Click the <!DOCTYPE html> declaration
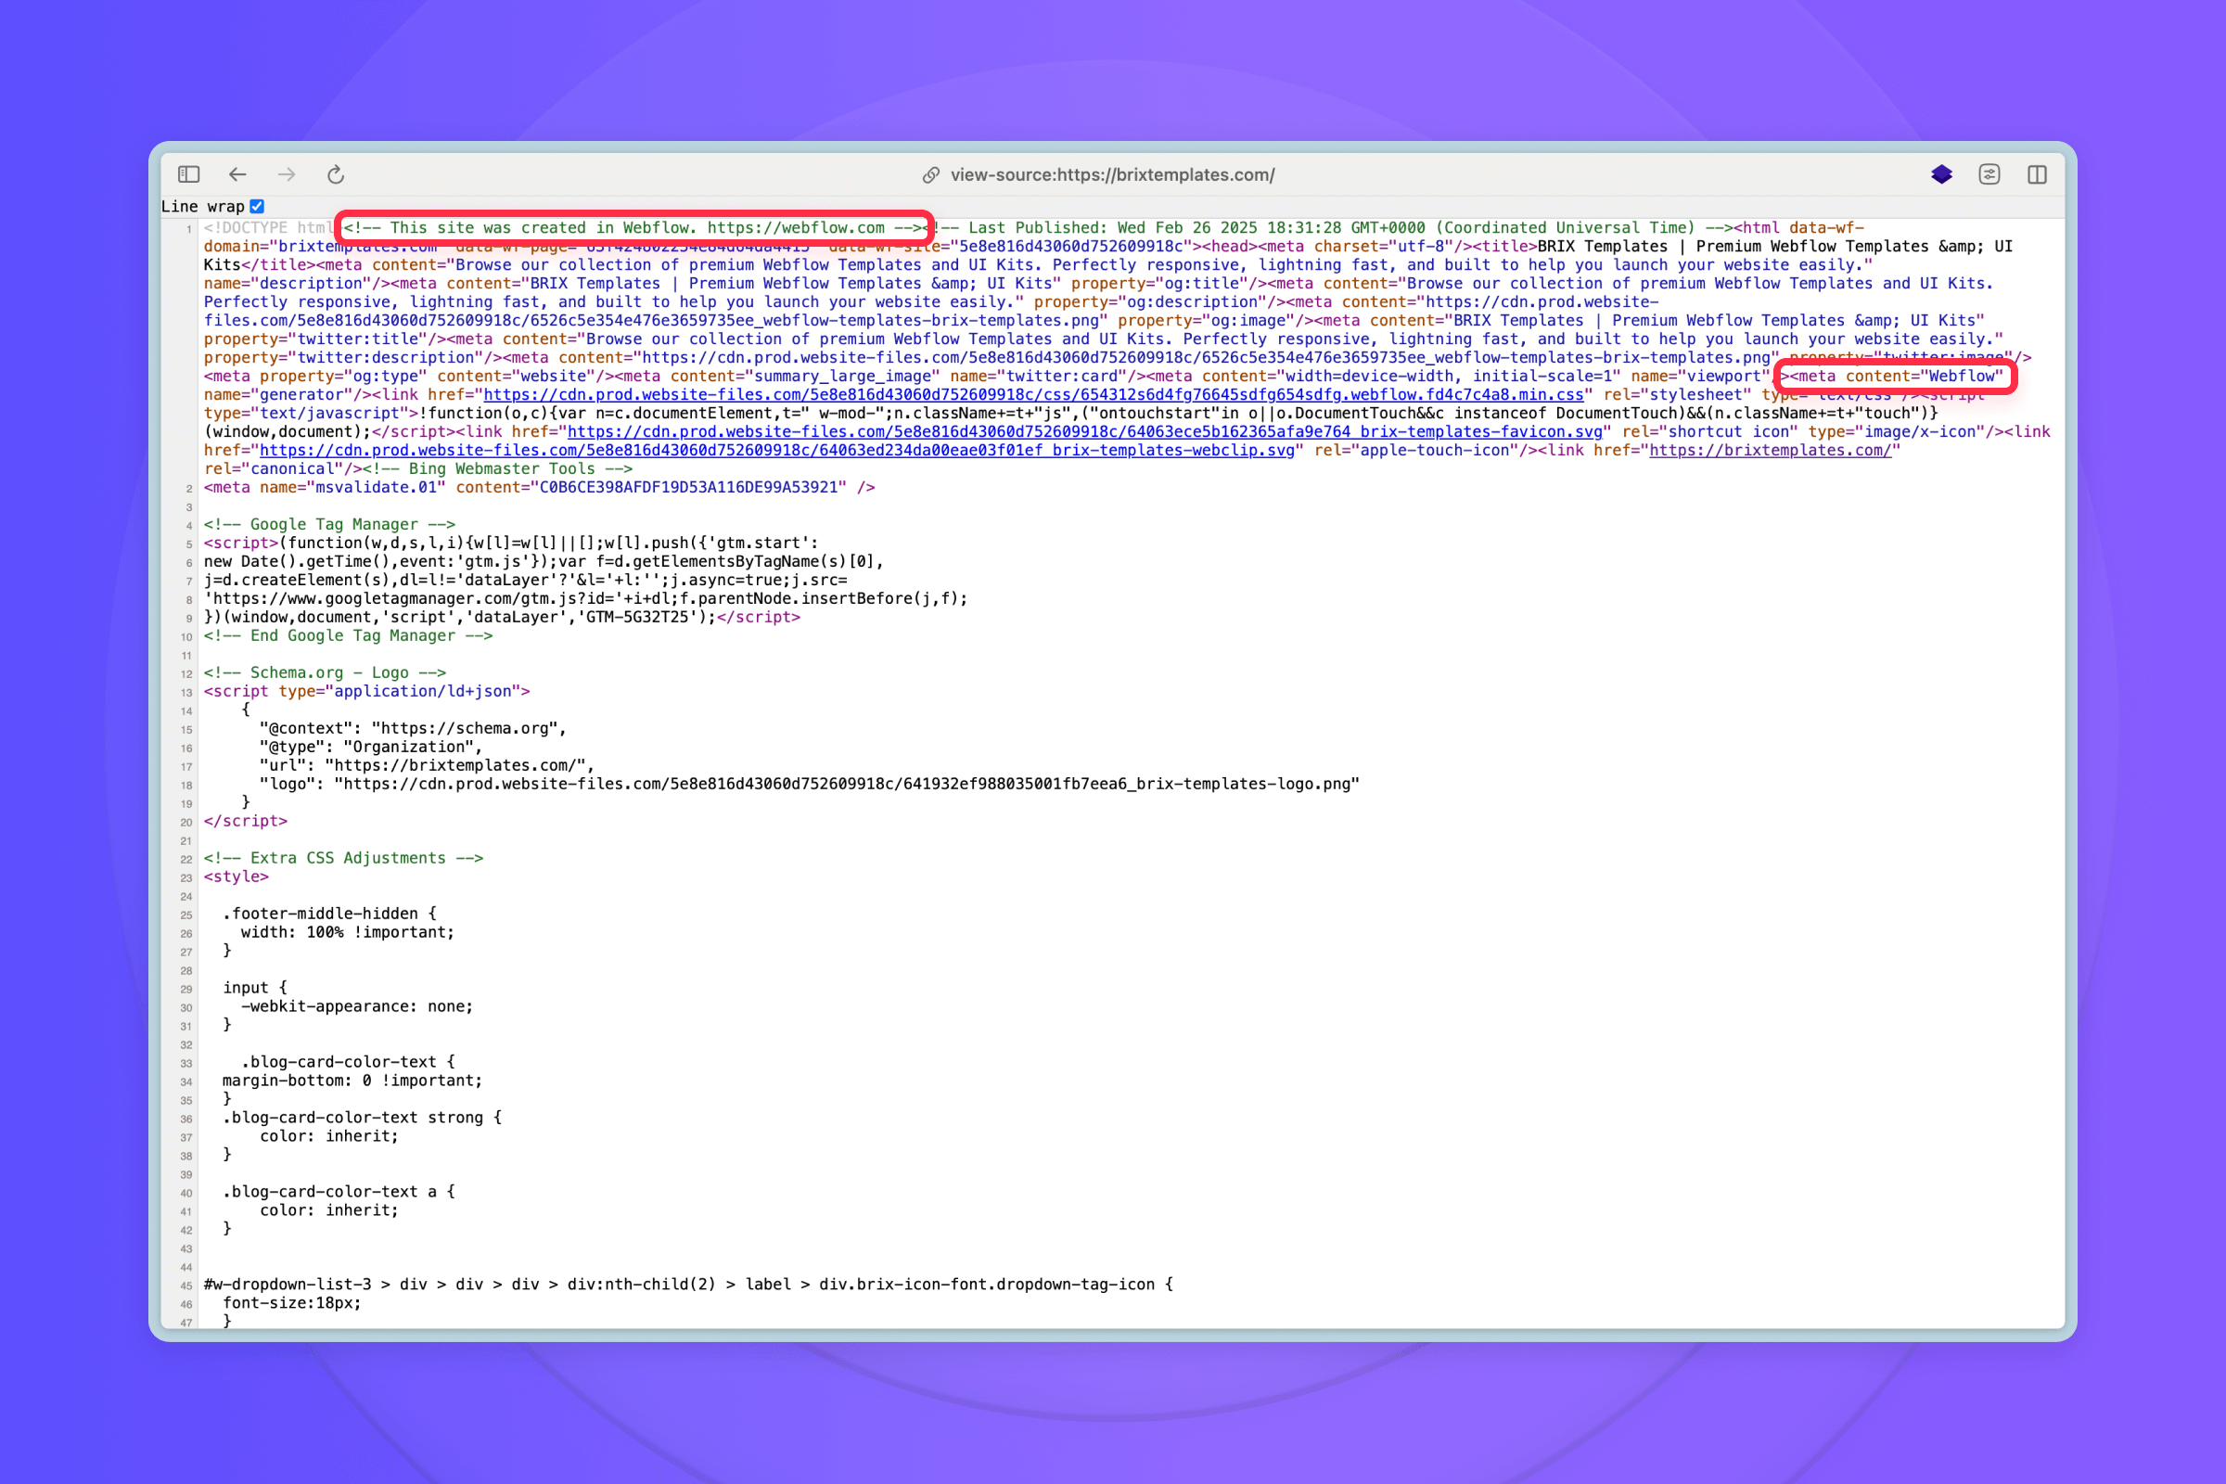 [269, 228]
